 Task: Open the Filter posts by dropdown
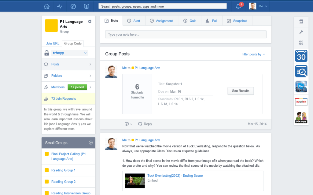click(253, 54)
